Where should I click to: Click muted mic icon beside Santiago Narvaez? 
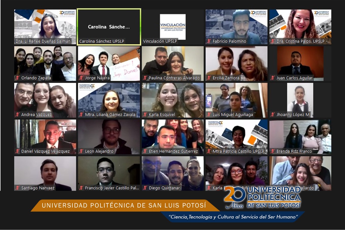[x=18, y=188]
